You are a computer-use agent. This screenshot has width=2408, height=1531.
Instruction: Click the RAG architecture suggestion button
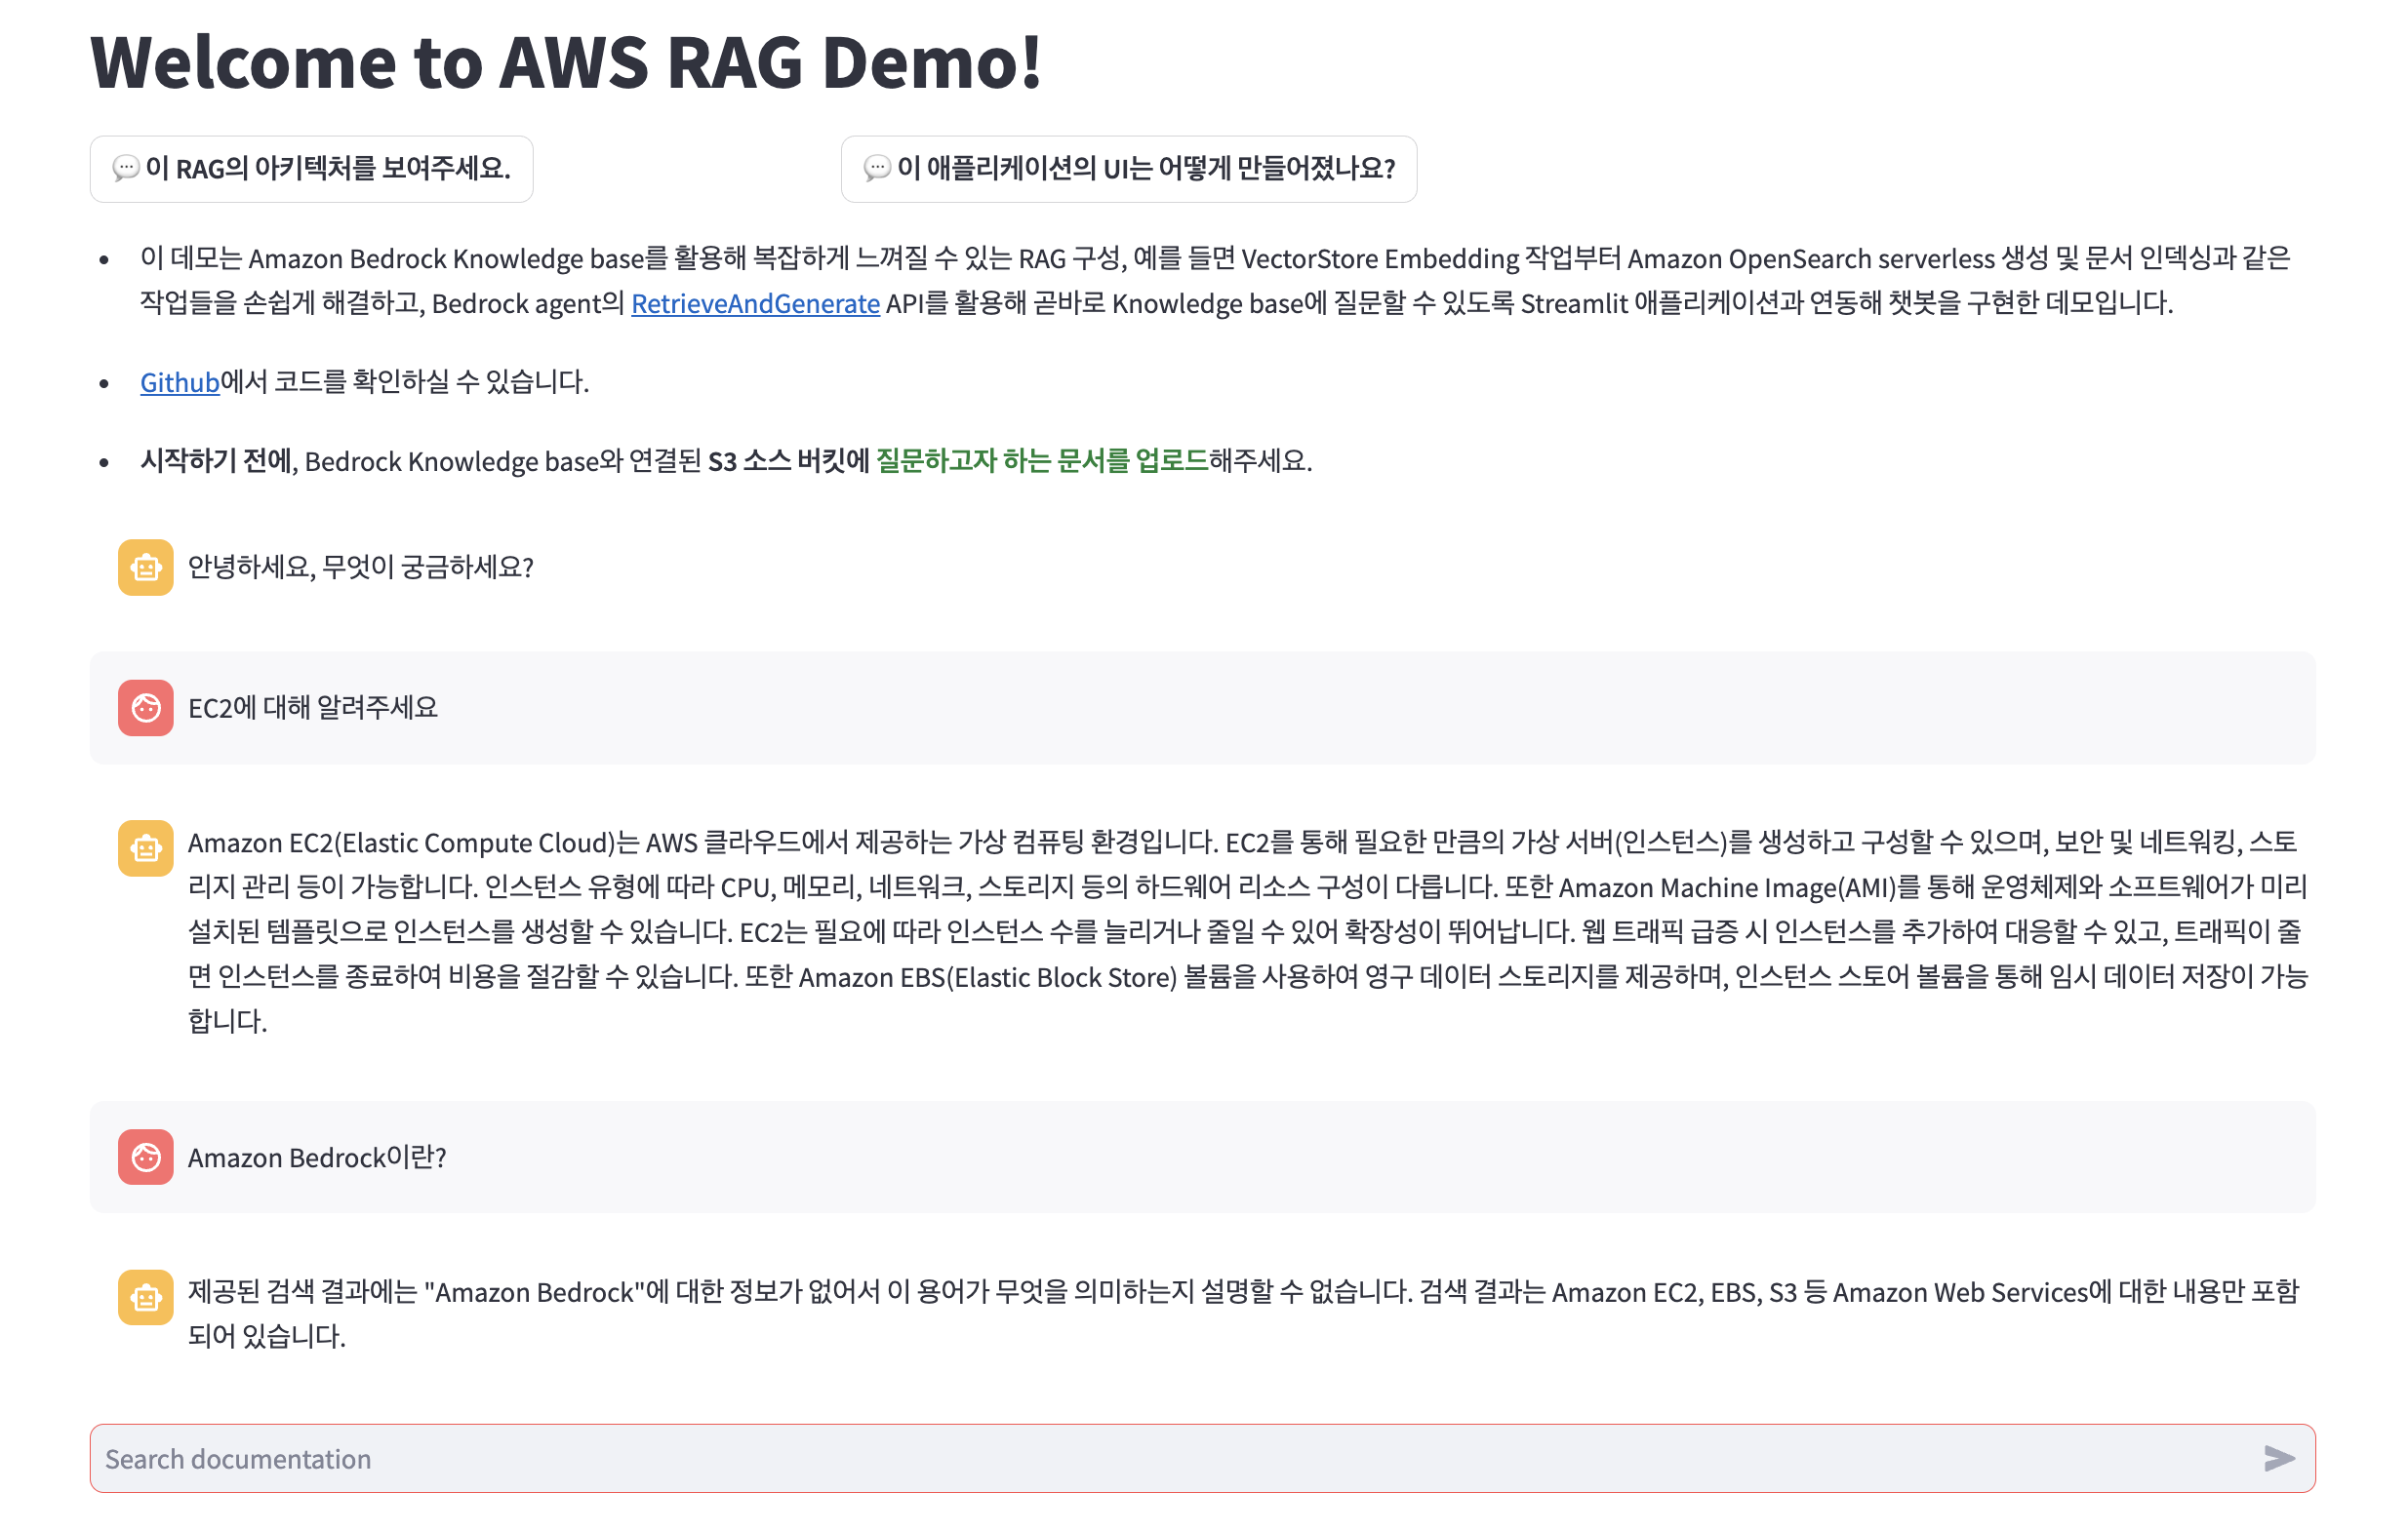[x=311, y=169]
